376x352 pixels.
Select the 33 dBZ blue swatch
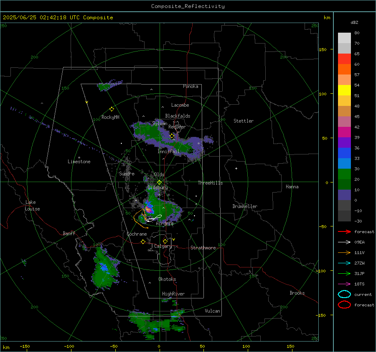[x=344, y=153]
